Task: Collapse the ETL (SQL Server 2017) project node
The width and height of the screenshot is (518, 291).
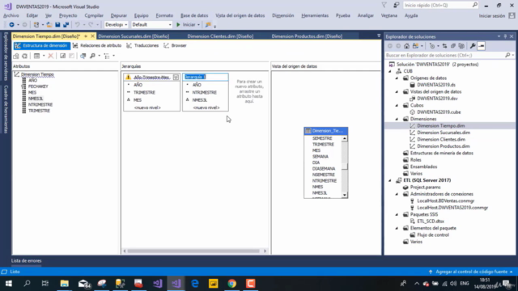Action: click(390, 180)
